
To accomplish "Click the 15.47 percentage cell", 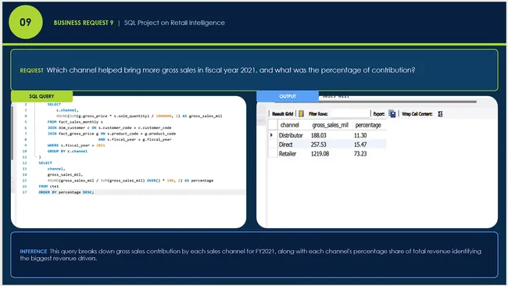I will [360, 145].
